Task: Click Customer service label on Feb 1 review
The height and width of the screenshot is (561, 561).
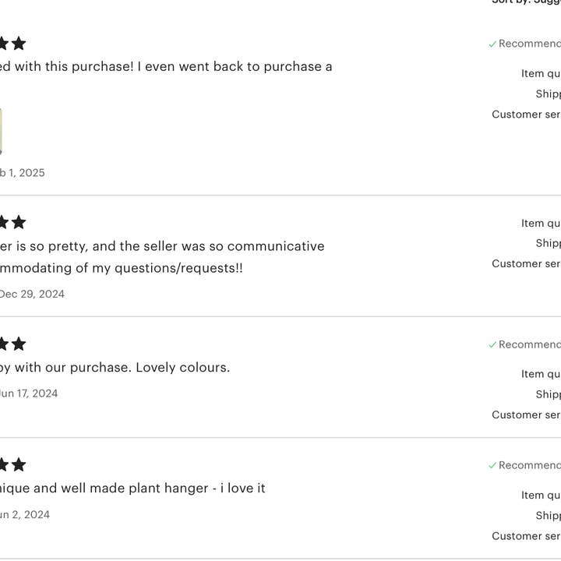Action: click(526, 115)
